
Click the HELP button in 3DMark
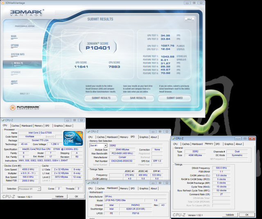[x=190, y=19]
